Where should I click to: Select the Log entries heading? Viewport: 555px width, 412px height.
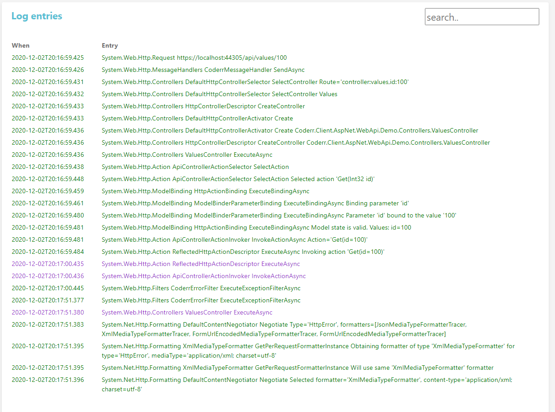pyautogui.click(x=37, y=16)
